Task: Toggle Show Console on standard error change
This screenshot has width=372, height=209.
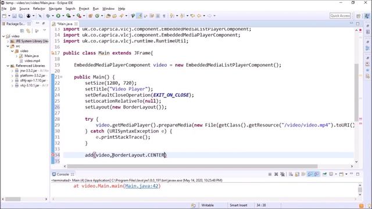Action: (x=316, y=174)
